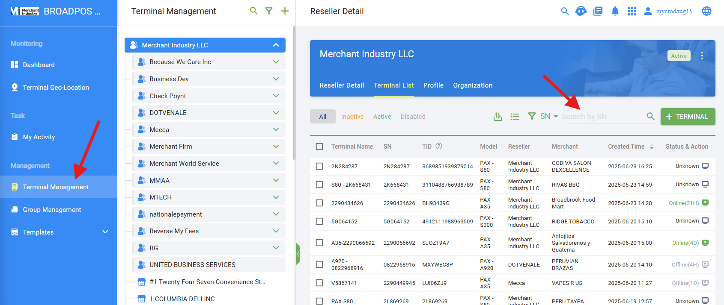This screenshot has width=724, height=305.
Task: Click the green + TERMINAL button
Action: click(688, 116)
